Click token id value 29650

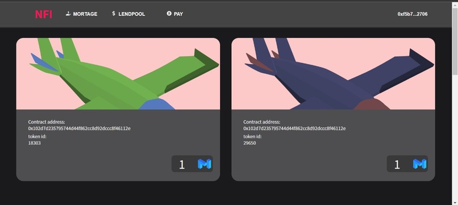point(249,143)
